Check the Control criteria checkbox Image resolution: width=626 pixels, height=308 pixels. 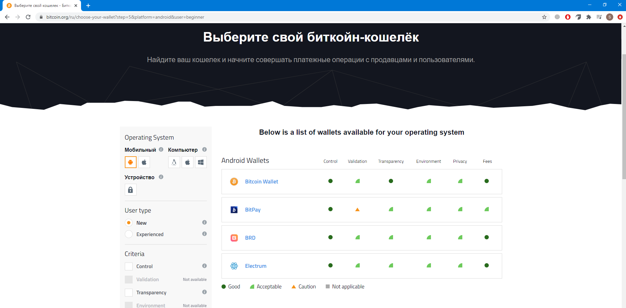click(129, 266)
